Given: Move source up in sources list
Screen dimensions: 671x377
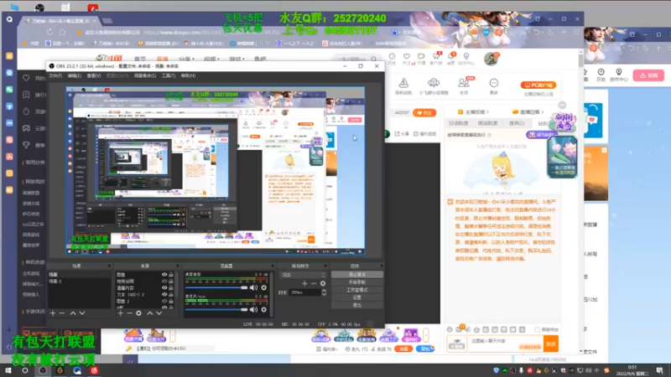Looking at the screenshot, I should [x=150, y=313].
